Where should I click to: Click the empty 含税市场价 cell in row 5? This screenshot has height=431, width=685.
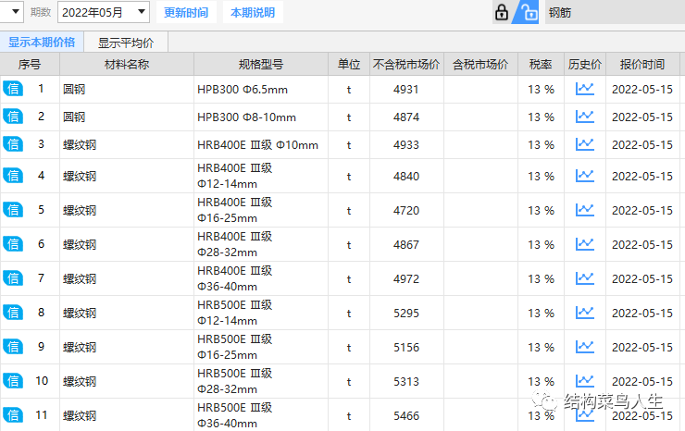click(x=480, y=211)
